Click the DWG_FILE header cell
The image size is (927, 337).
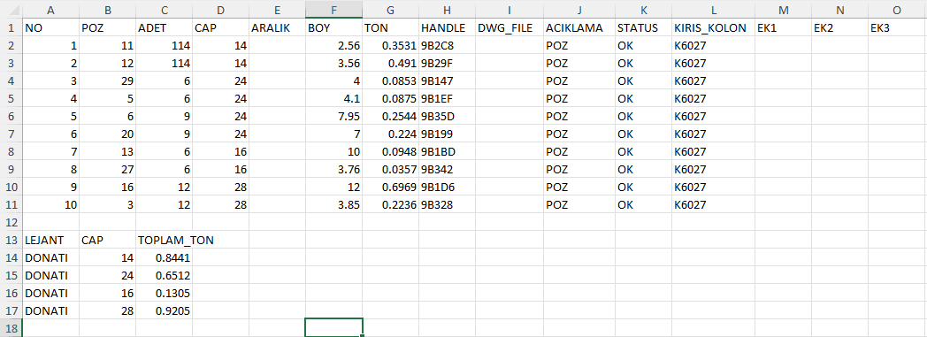point(509,27)
